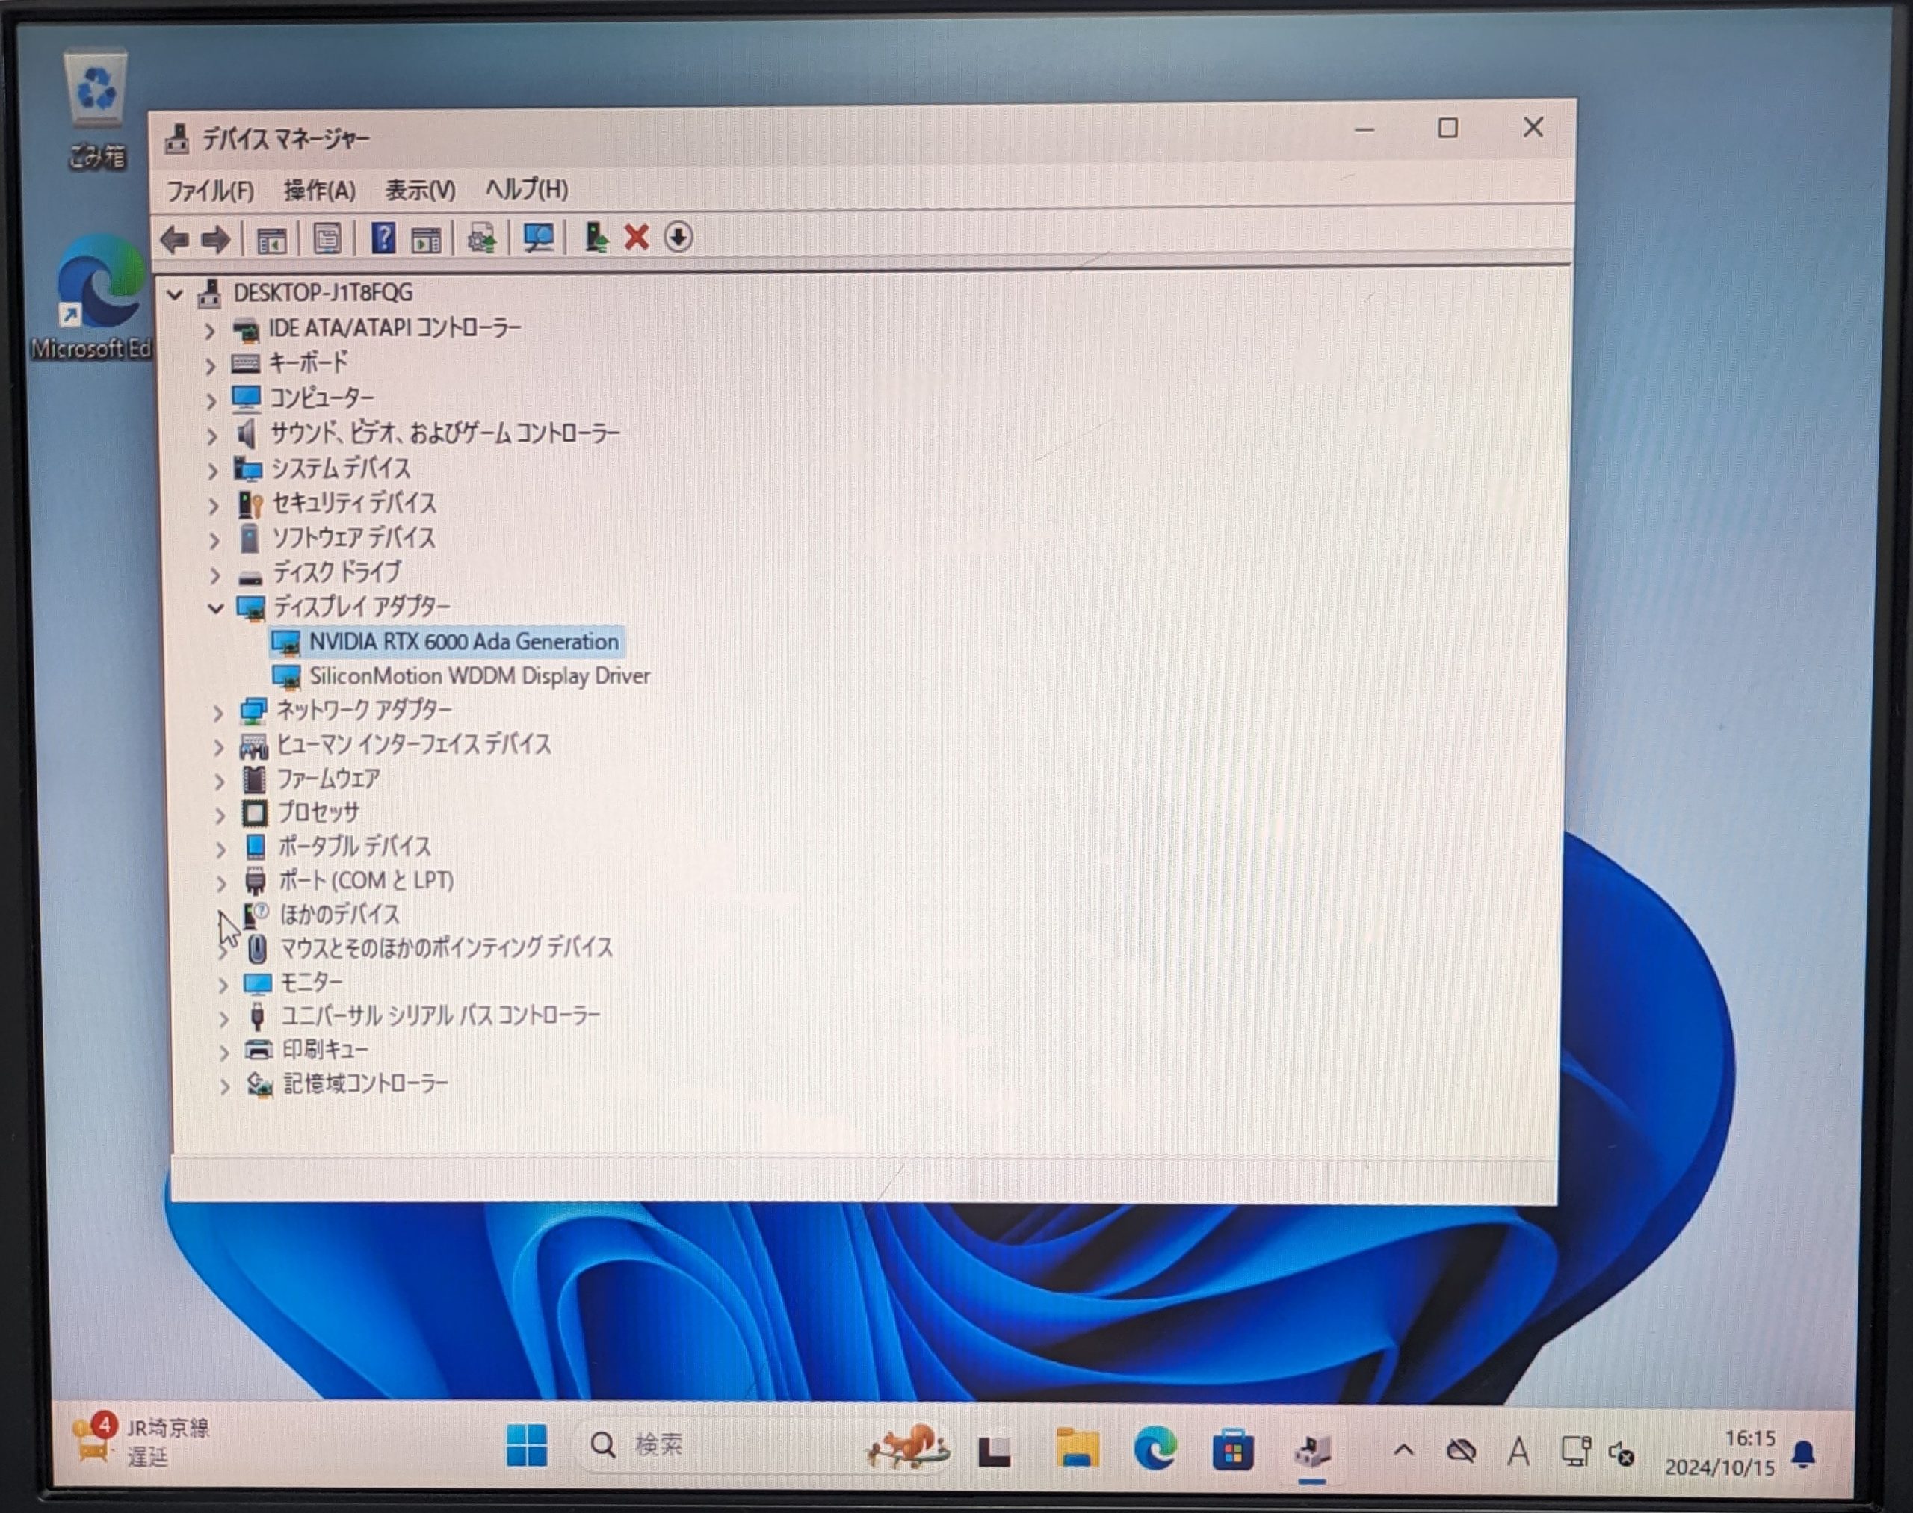
Task: Open the 表示(V) menu
Action: coord(420,190)
